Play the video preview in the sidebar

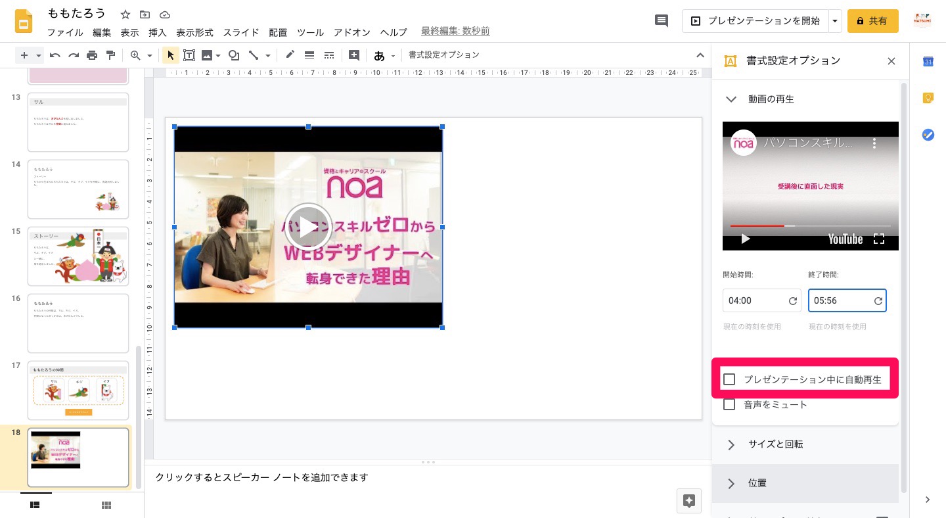tap(746, 239)
